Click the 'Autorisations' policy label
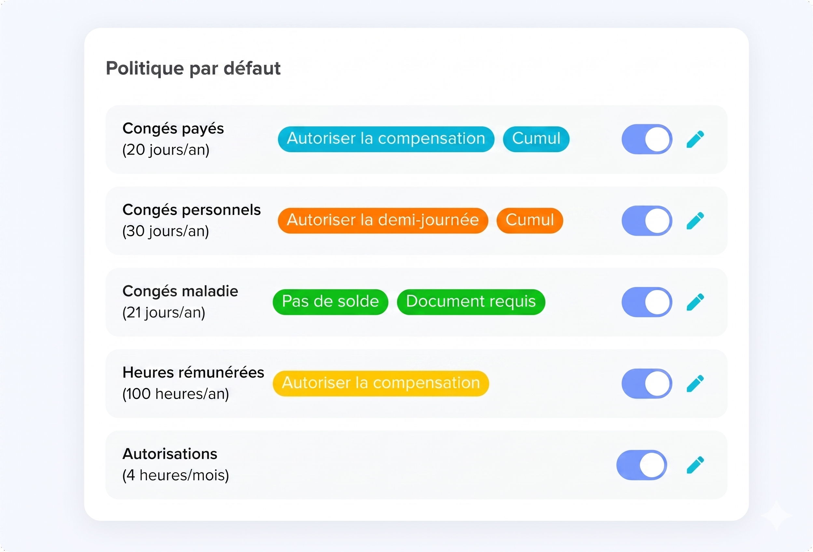 (170, 454)
